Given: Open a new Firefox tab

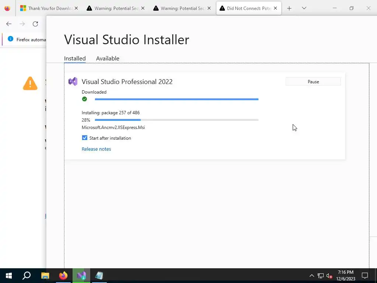Looking at the screenshot, I should (289, 8).
